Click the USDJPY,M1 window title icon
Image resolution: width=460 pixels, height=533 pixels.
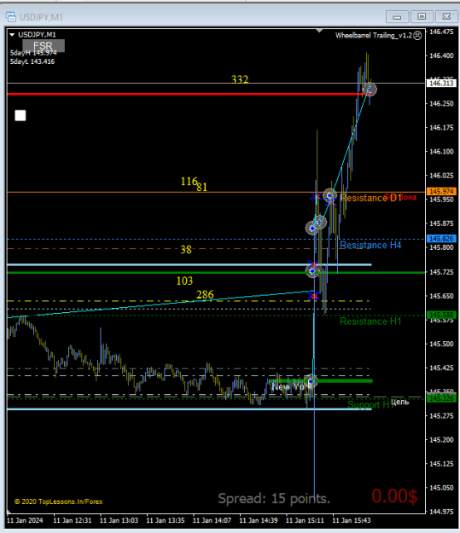coord(11,17)
